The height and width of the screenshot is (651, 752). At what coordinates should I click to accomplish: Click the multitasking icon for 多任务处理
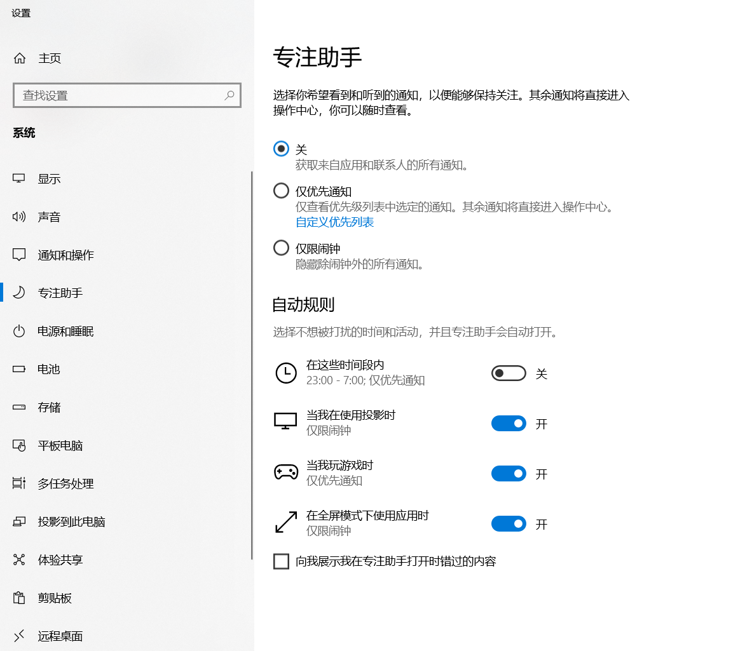click(18, 483)
